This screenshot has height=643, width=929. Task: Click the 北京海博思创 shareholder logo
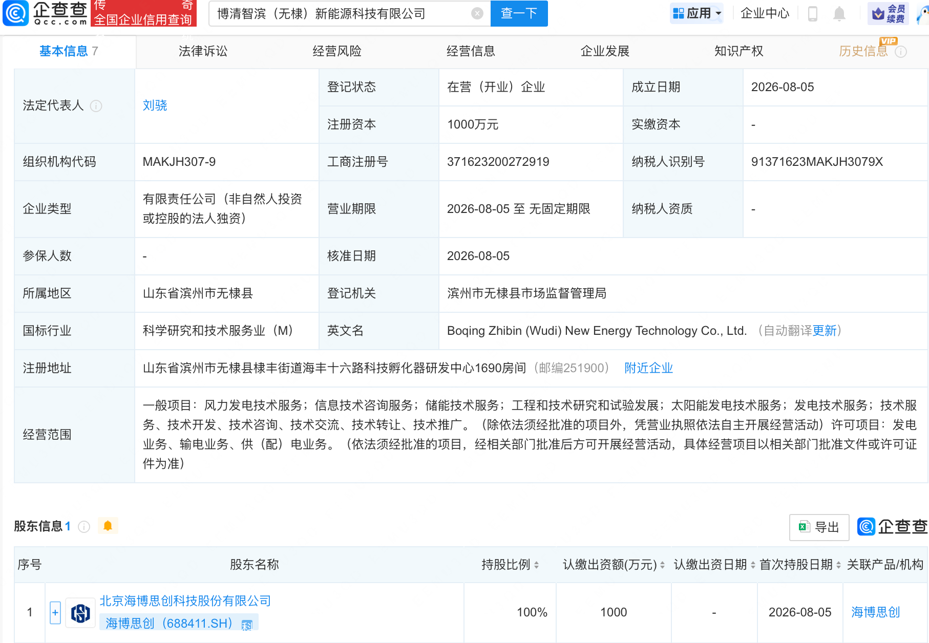80,613
